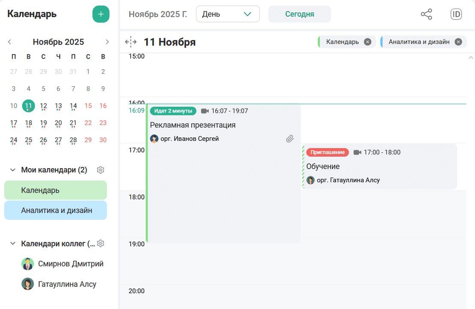Viewport: 475px width, 309px height.
Task: Open the День view dropdown
Action: point(228,14)
